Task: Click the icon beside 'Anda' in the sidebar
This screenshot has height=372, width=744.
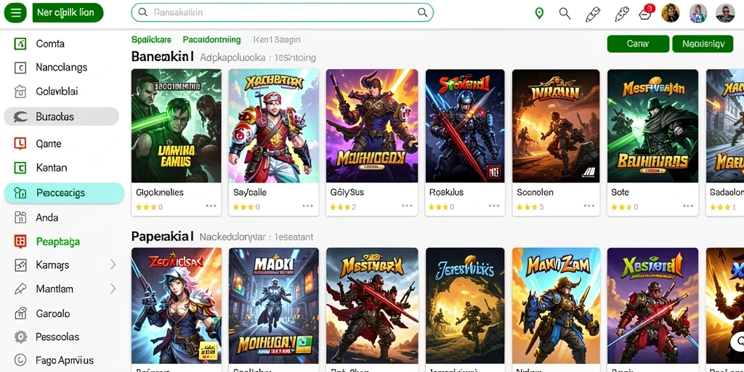Action: [x=20, y=217]
